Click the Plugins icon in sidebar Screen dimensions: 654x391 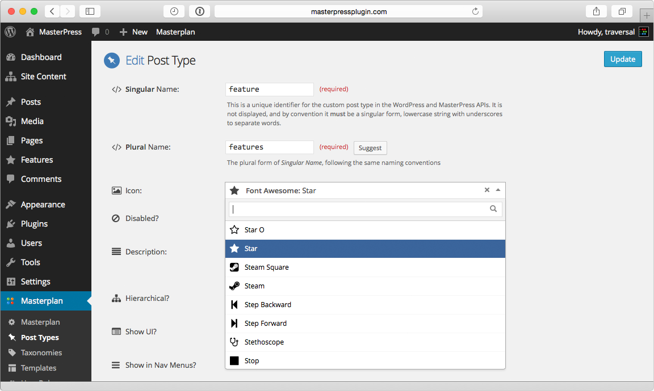coord(11,224)
